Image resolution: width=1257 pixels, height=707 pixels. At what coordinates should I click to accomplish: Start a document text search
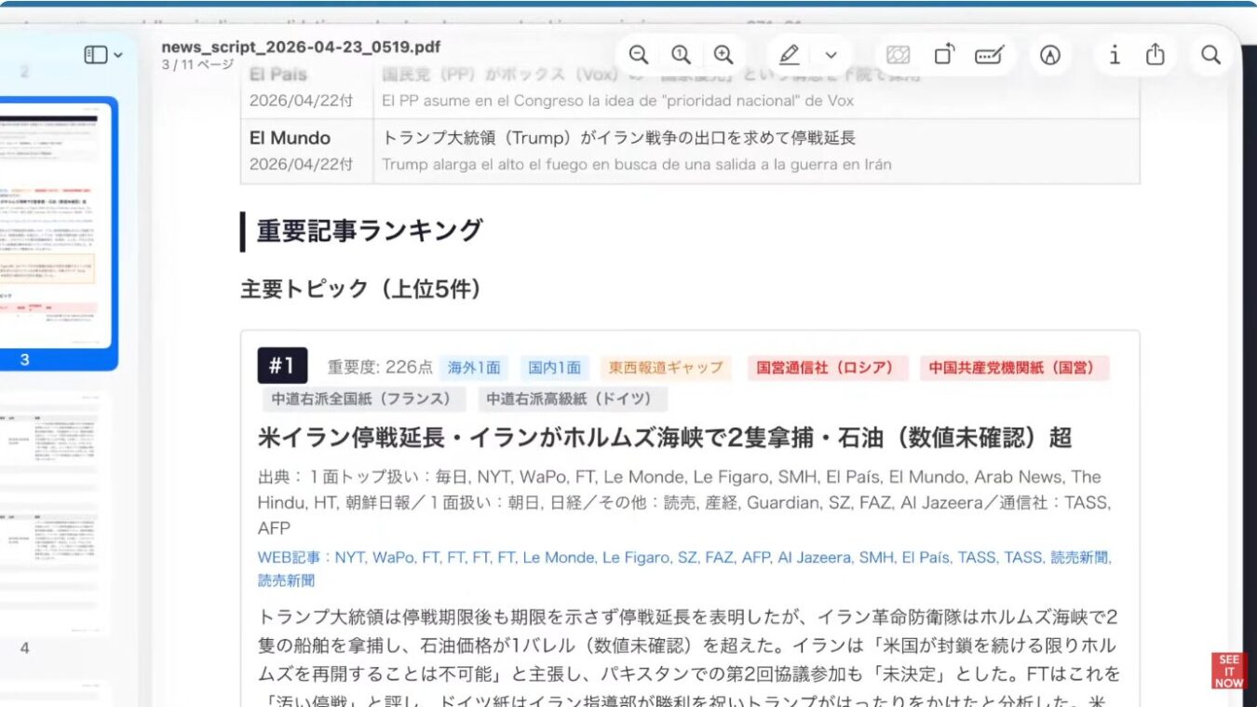coord(1210,55)
